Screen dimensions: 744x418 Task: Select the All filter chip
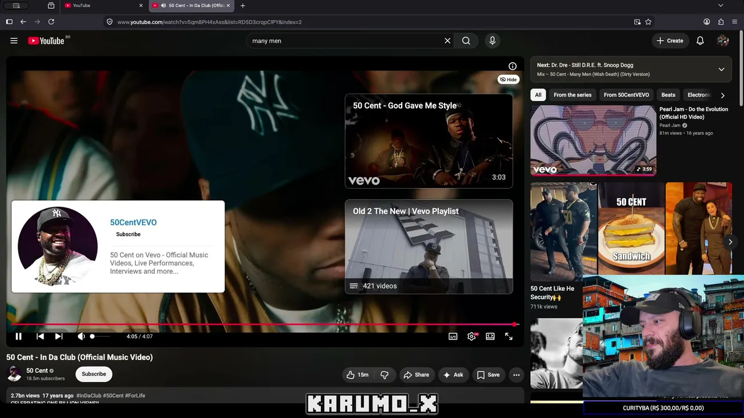[538, 95]
